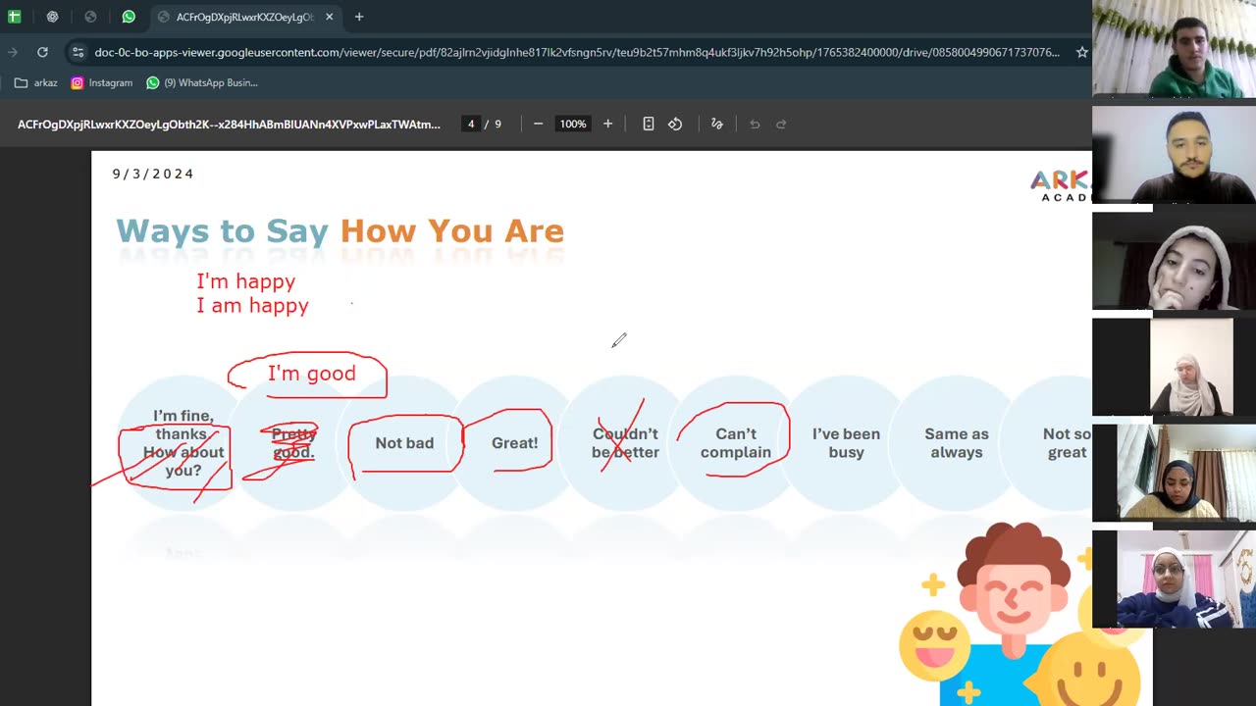
Task: Click the 100% zoom level field
Action: (x=573, y=124)
